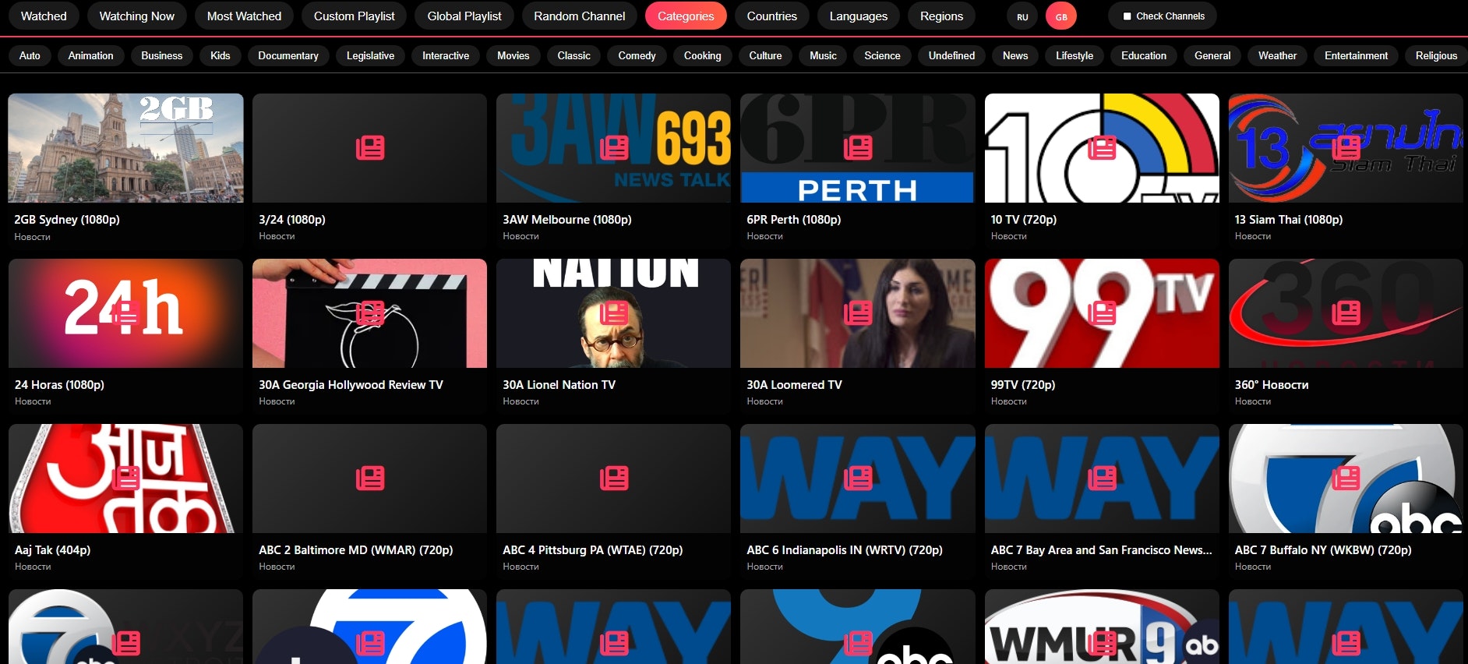1468x664 pixels.
Task: Switch language to GB
Action: pyautogui.click(x=1061, y=16)
